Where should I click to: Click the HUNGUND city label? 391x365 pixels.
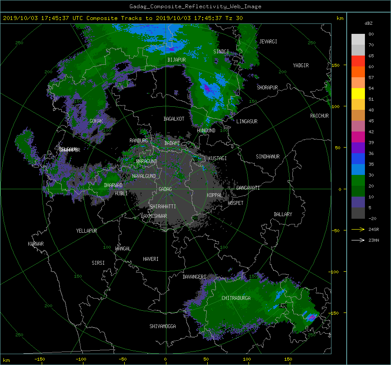click(206, 131)
